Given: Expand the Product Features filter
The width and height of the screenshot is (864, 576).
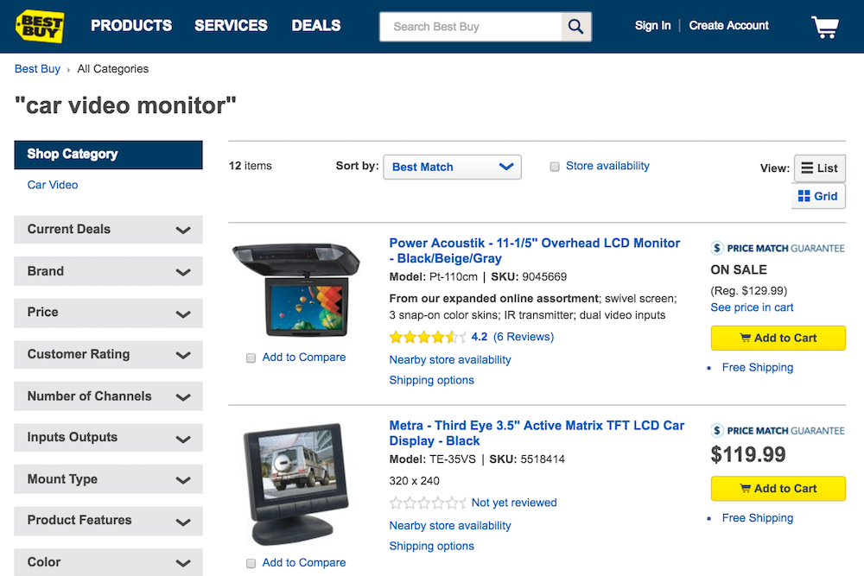Looking at the screenshot, I should pyautogui.click(x=108, y=521).
